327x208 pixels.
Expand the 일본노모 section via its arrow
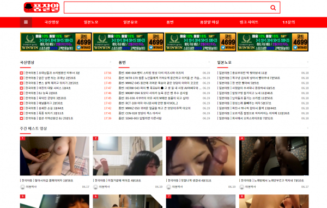(x=307, y=62)
